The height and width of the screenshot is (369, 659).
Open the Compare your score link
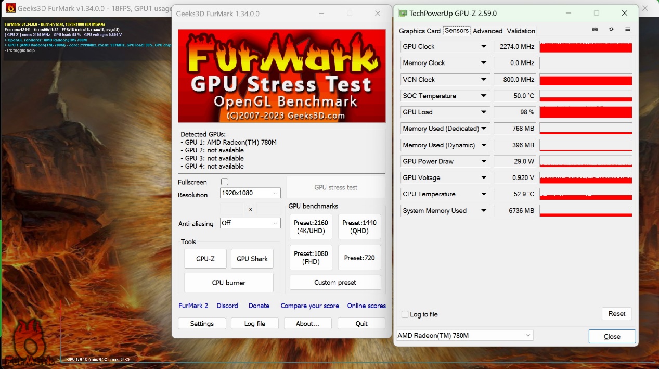click(x=310, y=306)
